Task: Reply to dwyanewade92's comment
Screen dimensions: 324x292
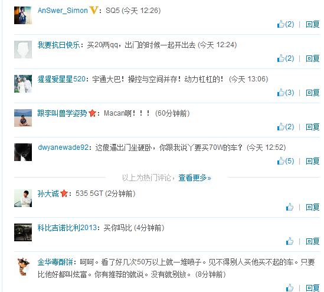Action: pos(313,161)
